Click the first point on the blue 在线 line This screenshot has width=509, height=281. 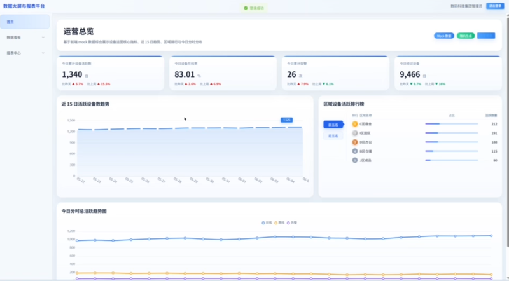pyautogui.click(x=77, y=241)
